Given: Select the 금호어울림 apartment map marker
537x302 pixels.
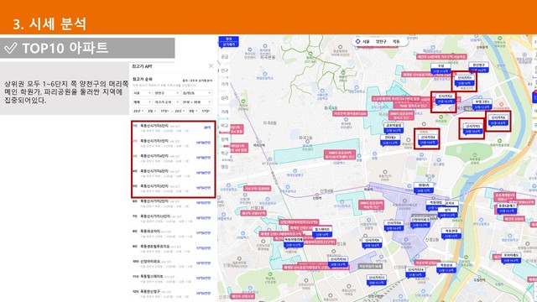Looking at the screenshot, I should [394, 128].
